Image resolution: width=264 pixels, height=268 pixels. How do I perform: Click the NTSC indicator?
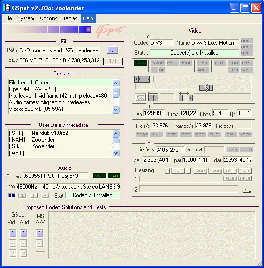click(x=245, y=134)
